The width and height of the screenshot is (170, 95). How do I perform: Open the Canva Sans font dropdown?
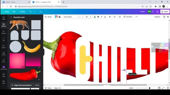pyautogui.click(x=71, y=17)
